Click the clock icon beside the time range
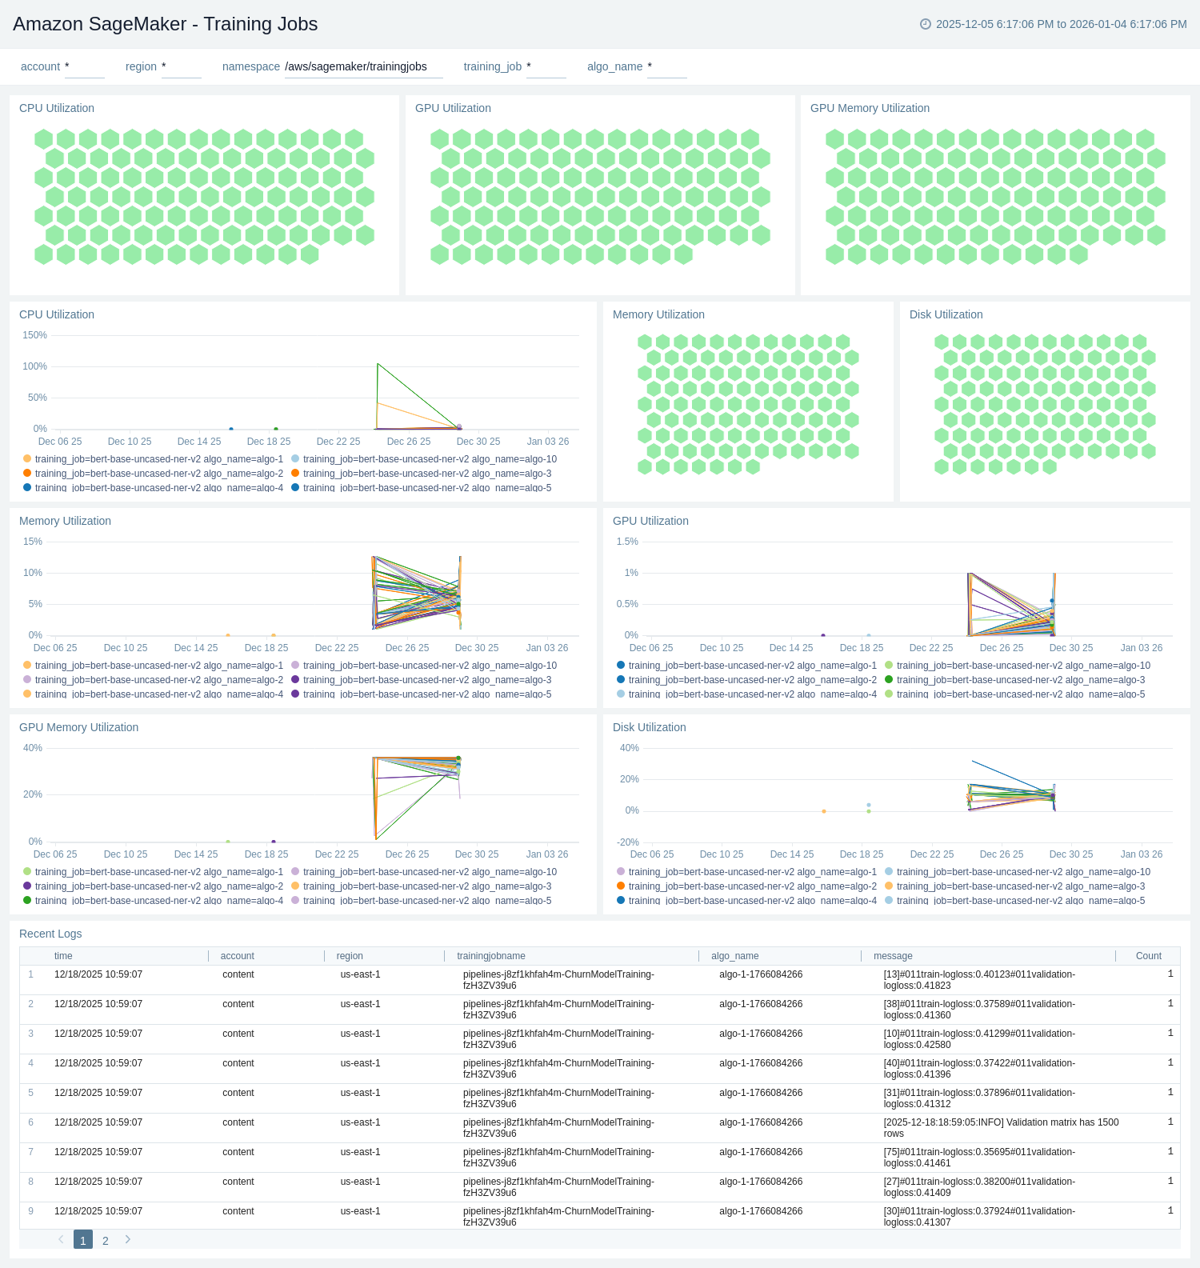 click(x=926, y=24)
